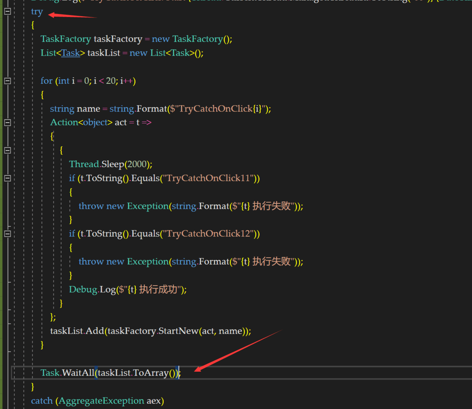Click the WaitAll method name

(x=78, y=373)
